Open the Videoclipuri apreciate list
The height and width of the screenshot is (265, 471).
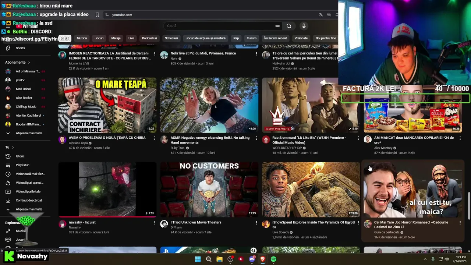point(29,183)
